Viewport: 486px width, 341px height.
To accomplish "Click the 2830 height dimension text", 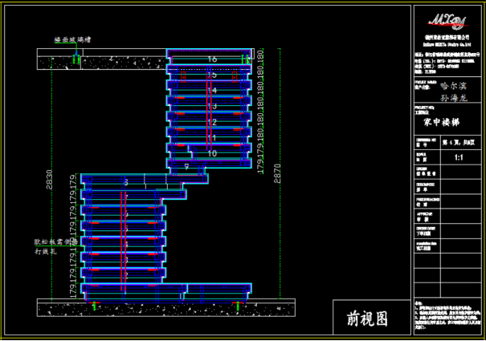I will click(49, 179).
